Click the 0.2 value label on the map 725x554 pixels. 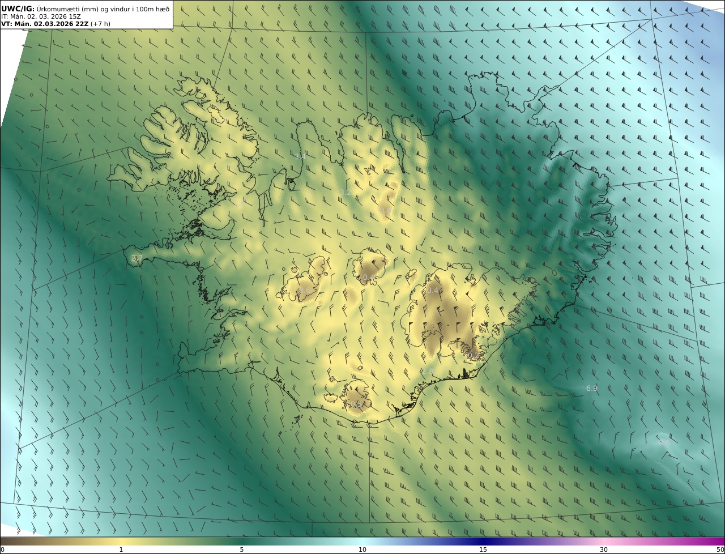coord(472,355)
